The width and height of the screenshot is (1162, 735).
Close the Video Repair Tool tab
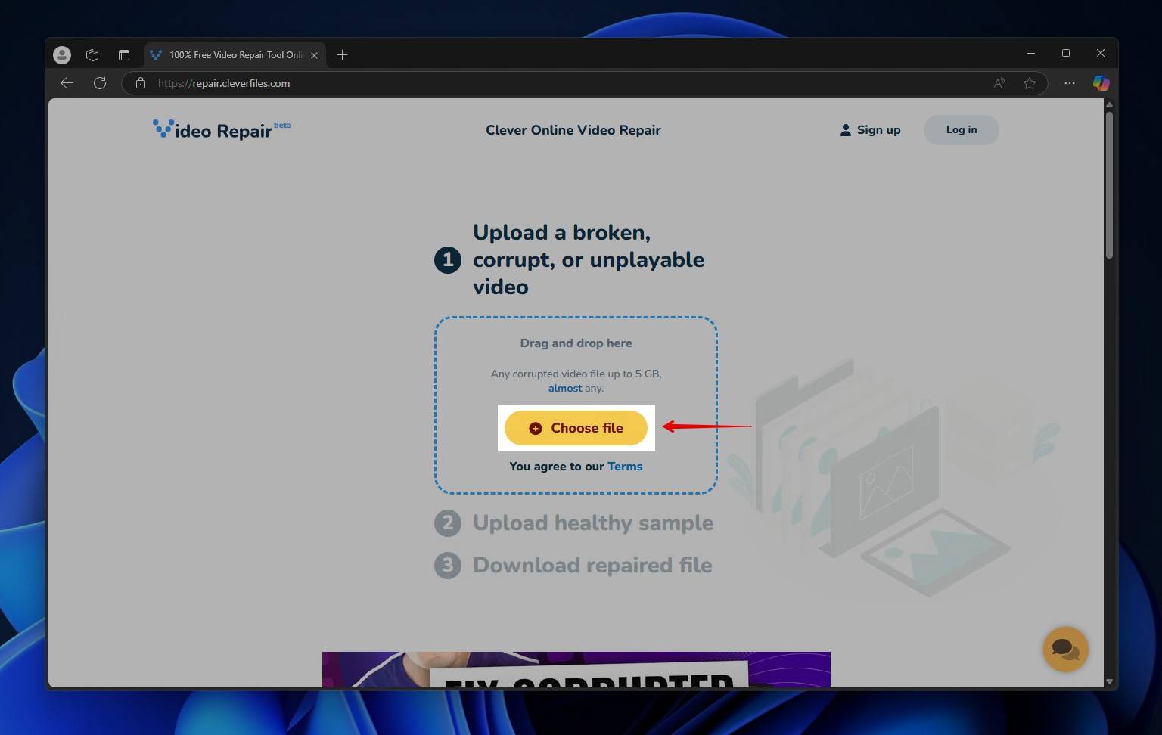[314, 55]
